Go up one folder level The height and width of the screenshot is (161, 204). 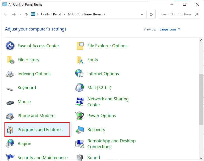26,14
